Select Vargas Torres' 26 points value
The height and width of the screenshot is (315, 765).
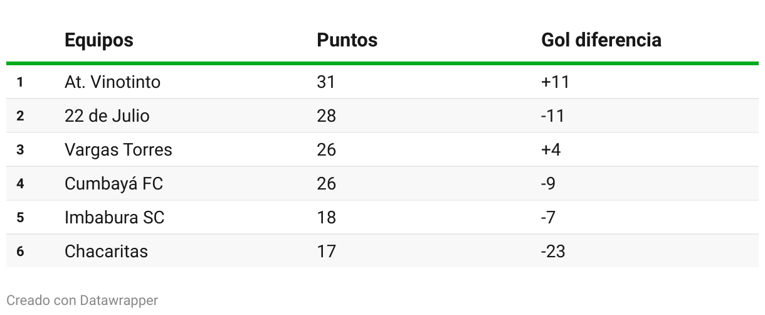click(326, 150)
